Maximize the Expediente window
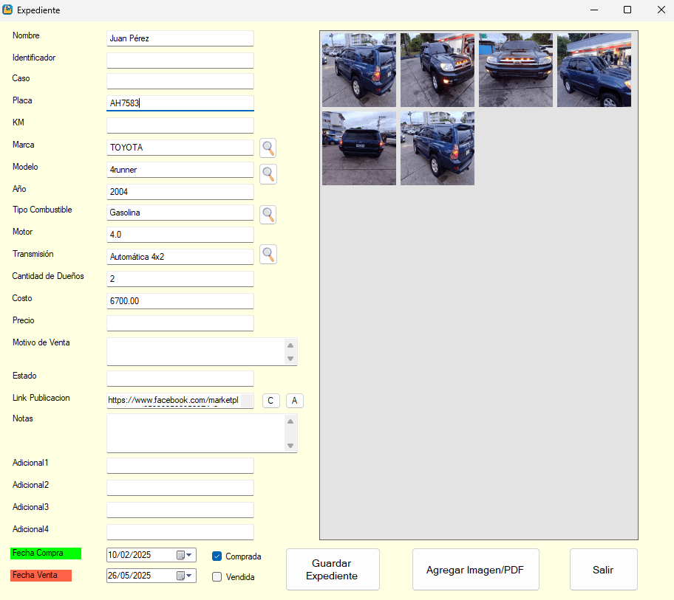This screenshot has width=674, height=600. click(627, 10)
